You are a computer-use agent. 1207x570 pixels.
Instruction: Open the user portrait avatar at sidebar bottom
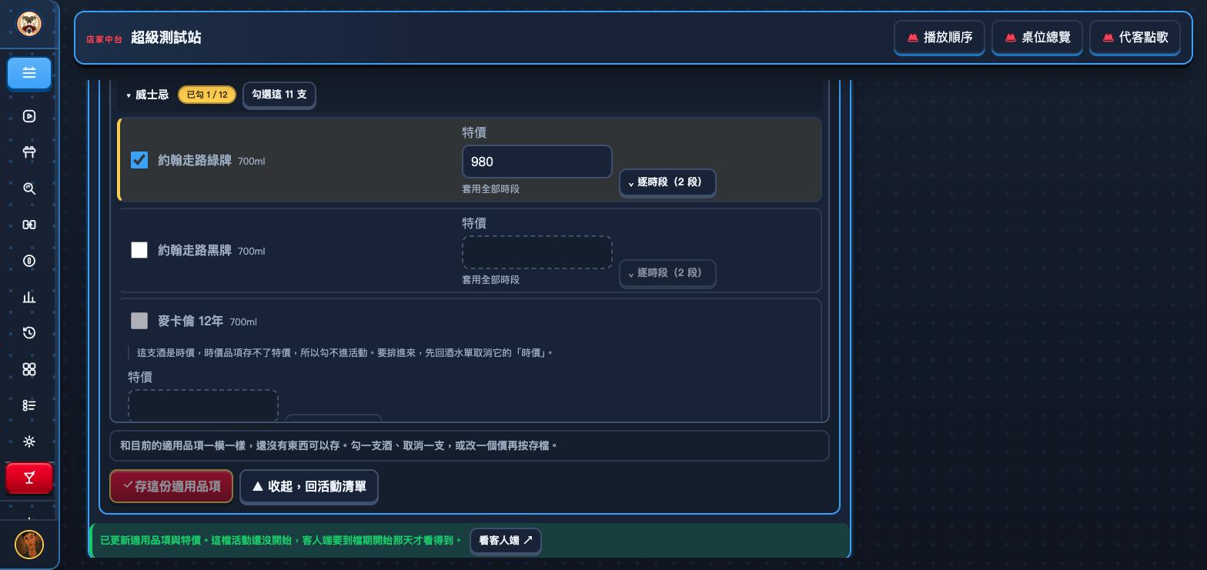pos(29,545)
